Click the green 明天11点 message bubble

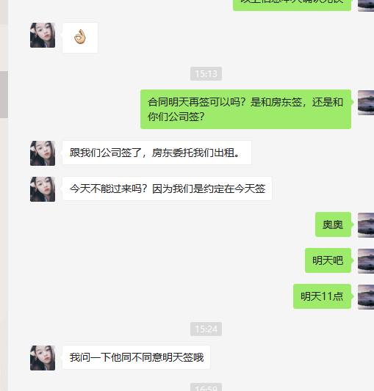click(x=323, y=296)
